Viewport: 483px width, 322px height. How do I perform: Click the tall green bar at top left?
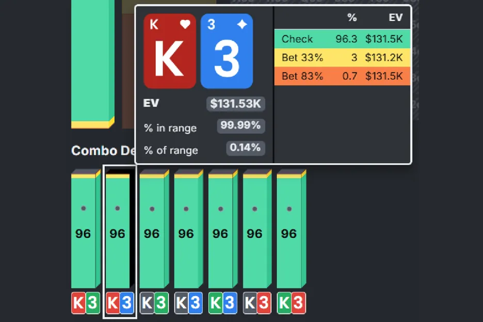coord(92,62)
